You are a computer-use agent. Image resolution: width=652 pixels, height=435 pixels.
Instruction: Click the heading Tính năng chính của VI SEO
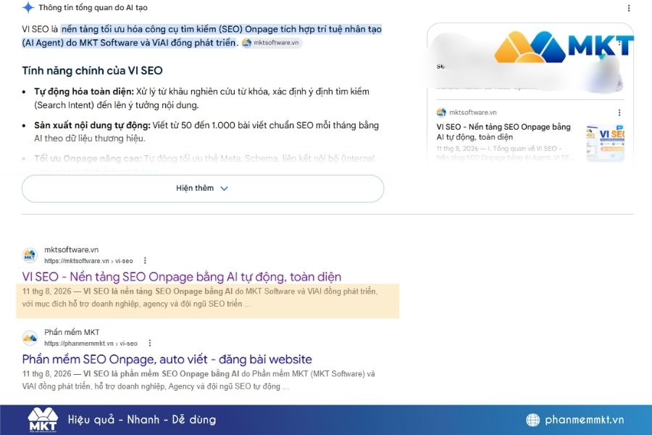click(x=92, y=70)
